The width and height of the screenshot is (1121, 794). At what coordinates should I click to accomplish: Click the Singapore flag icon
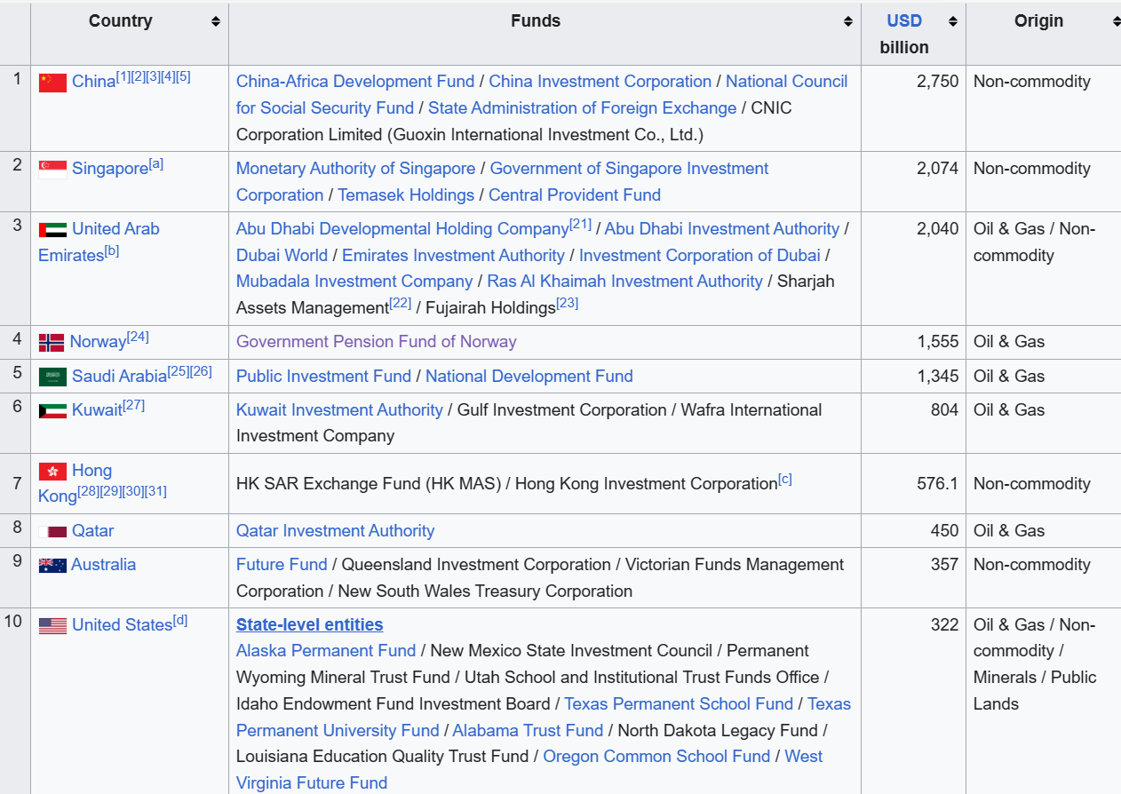click(x=52, y=170)
